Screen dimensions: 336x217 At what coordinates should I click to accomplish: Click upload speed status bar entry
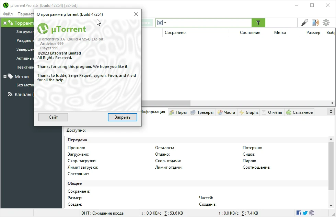(x=238, y=213)
